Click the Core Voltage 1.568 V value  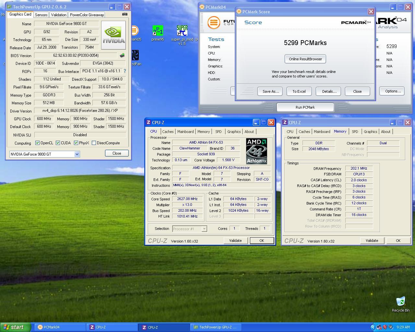(x=229, y=160)
